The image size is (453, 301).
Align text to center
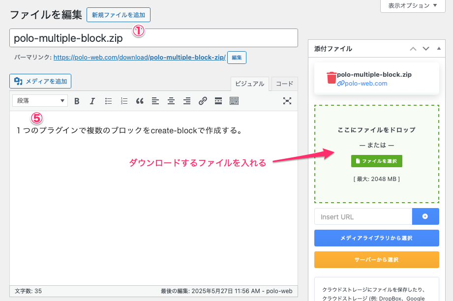click(x=171, y=101)
